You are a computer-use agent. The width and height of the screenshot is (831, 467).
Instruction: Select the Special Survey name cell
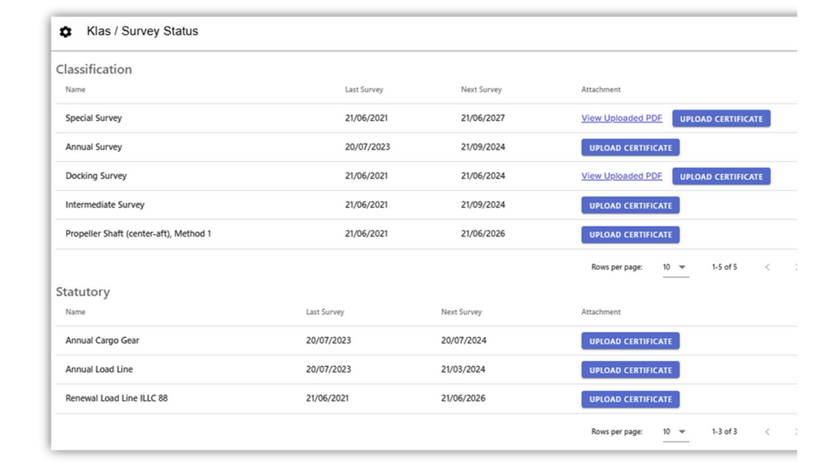tap(94, 118)
